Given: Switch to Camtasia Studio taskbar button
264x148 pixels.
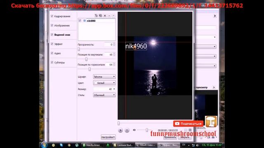Looking at the screenshot, I should click(123, 145).
